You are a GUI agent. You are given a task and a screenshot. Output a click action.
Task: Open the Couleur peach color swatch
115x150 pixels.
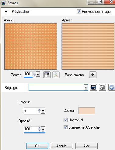pos(87,111)
